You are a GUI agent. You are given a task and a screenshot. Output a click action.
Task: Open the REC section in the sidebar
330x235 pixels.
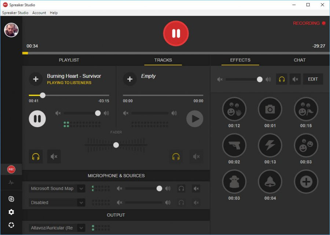click(11, 169)
